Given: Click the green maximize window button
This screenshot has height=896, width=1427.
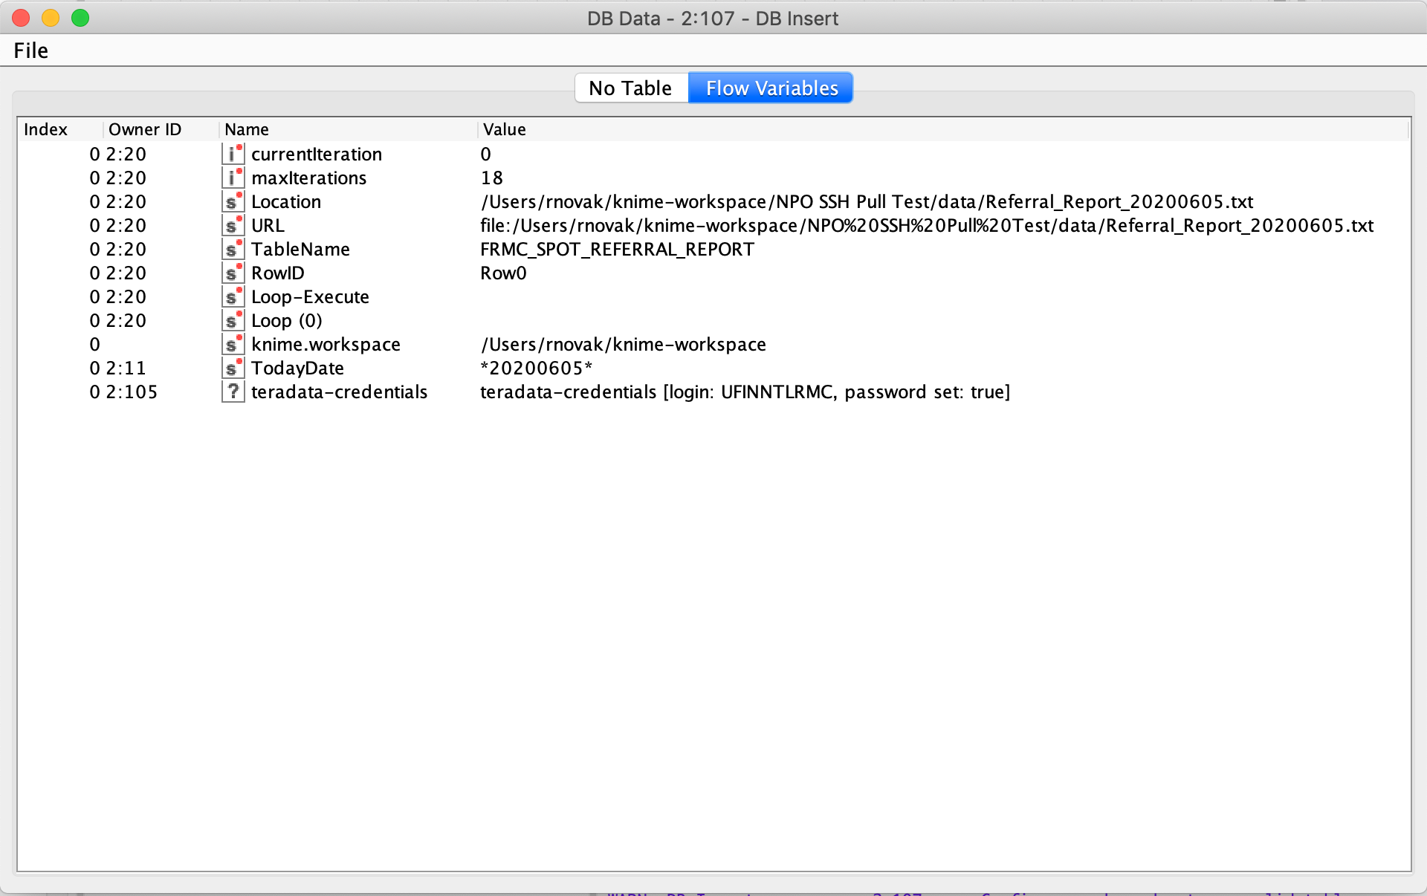Looking at the screenshot, I should 80,18.
